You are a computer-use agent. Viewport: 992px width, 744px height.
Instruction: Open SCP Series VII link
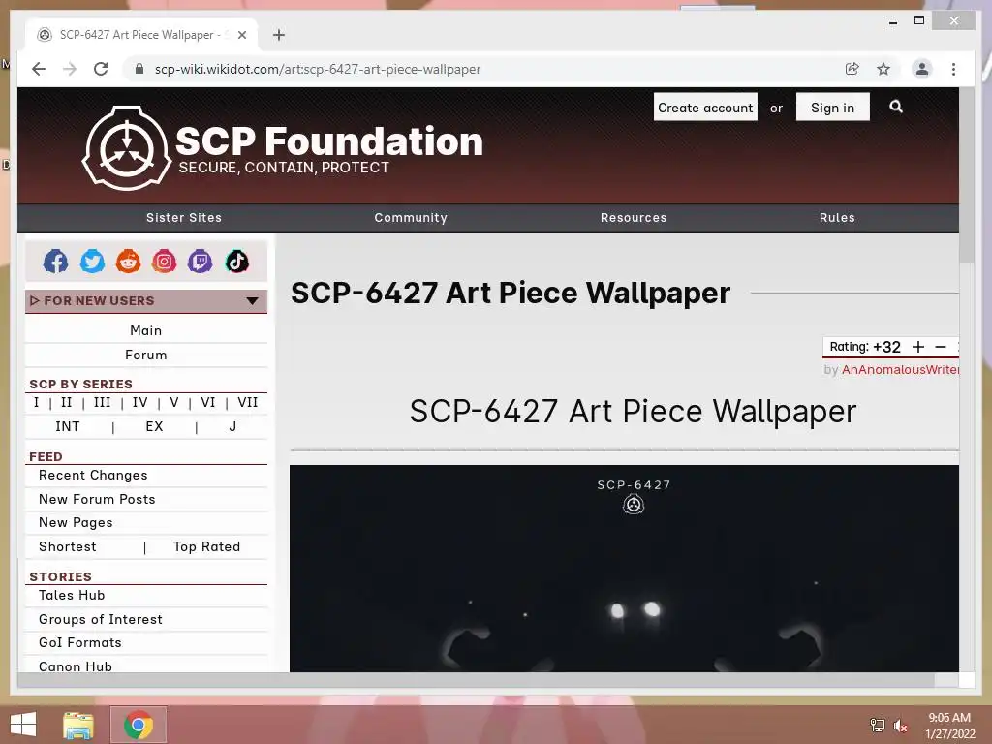tap(247, 402)
